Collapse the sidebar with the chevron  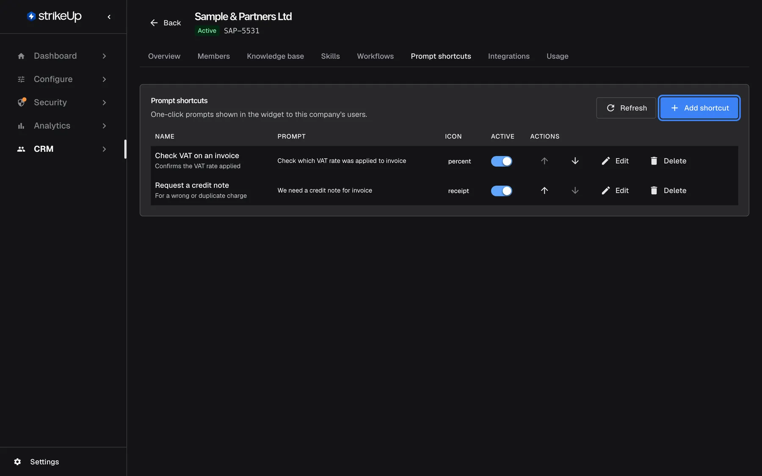(x=109, y=17)
